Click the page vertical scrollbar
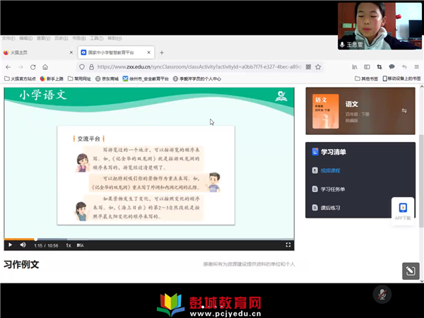 (x=421, y=181)
